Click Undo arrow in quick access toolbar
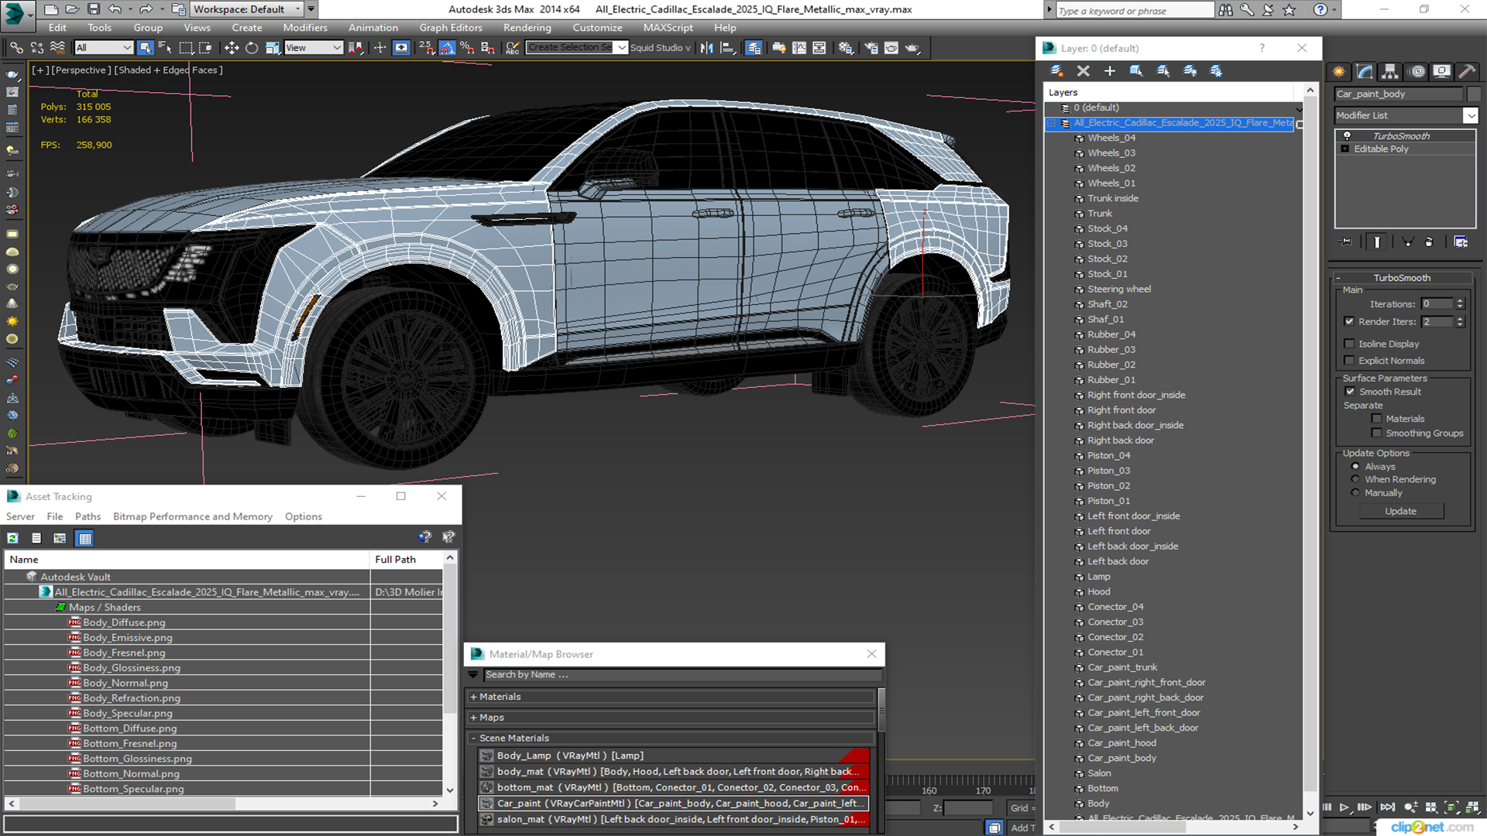This screenshot has width=1487, height=836. [x=115, y=9]
